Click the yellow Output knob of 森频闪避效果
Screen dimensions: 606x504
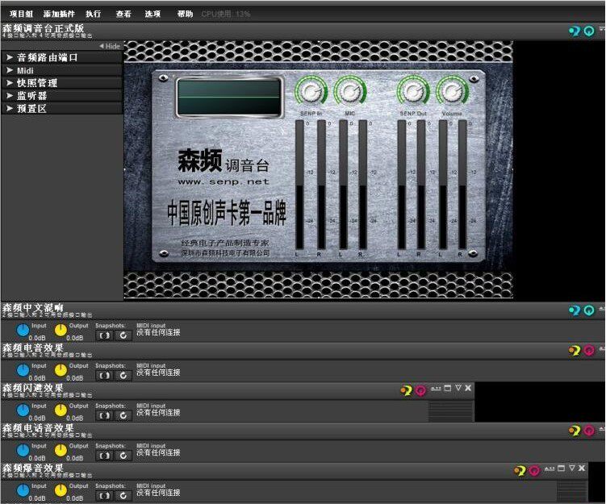point(61,410)
